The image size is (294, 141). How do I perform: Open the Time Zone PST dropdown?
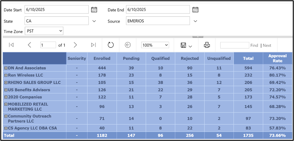[x=44, y=31]
